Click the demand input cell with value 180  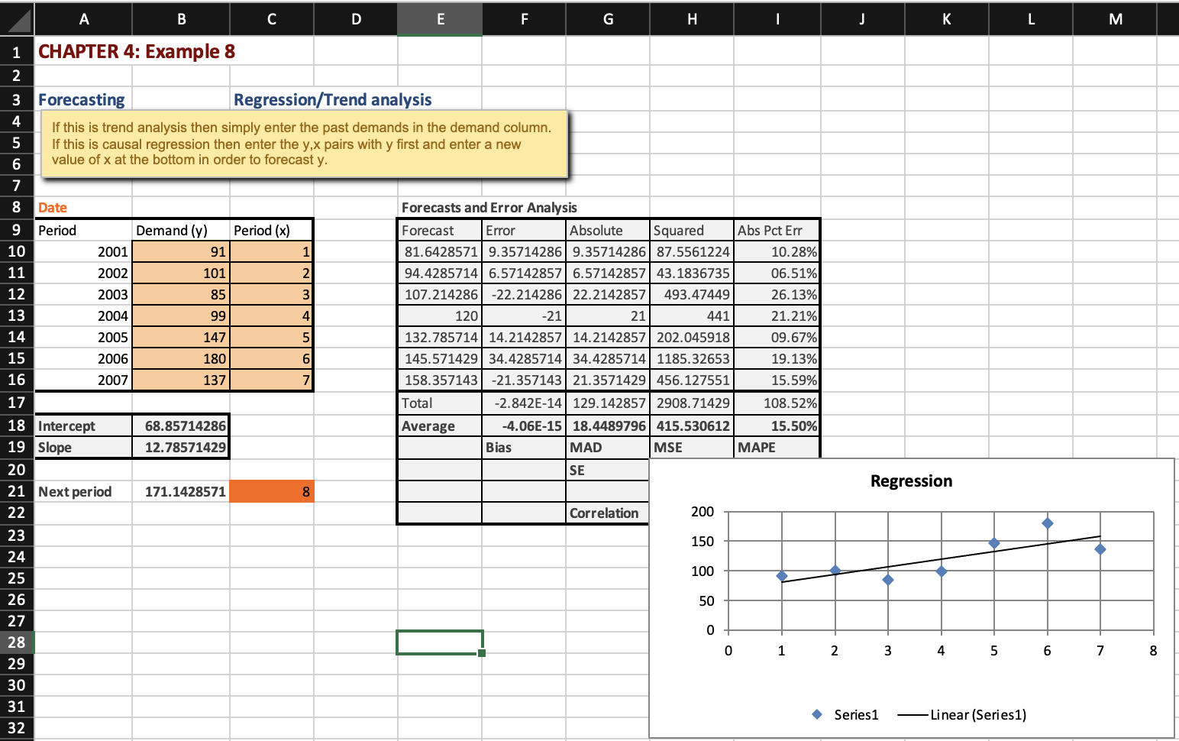(181, 358)
